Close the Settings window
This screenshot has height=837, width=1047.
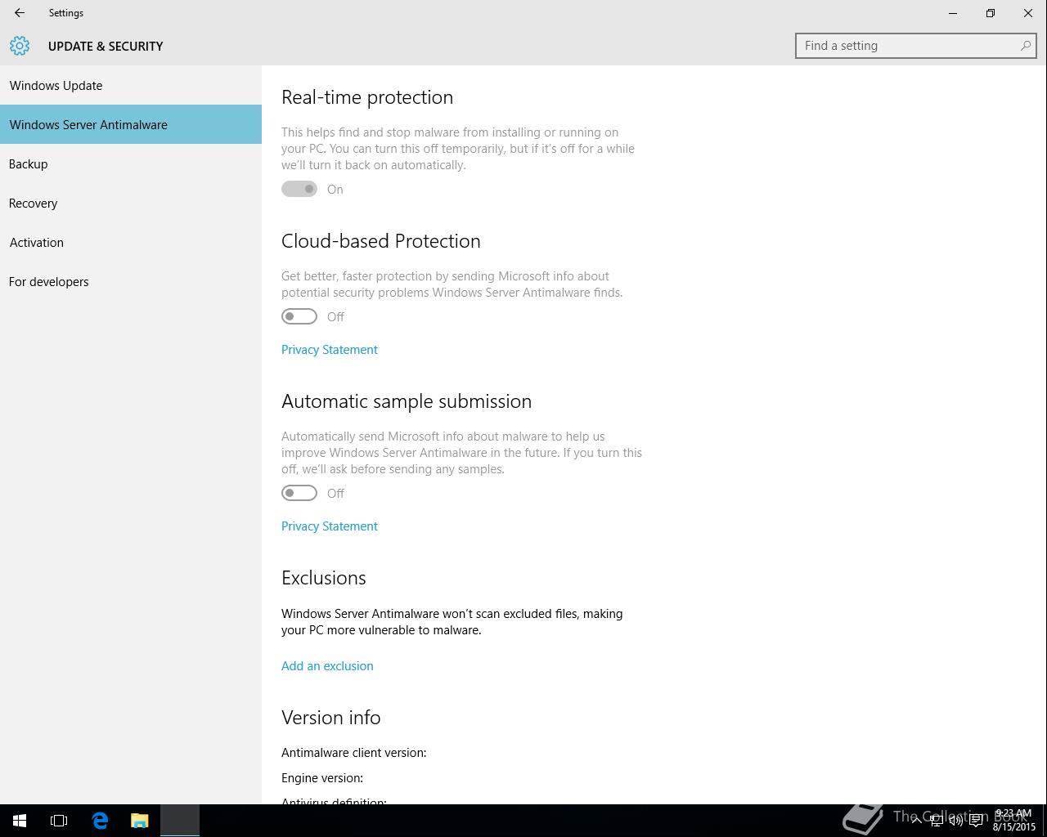coord(1028,13)
